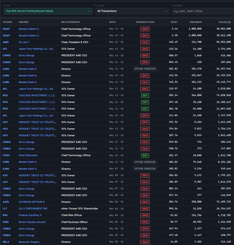Click the BUY badge in the May 13 RSG row
The width and height of the screenshot is (234, 245).
pyautogui.click(x=145, y=95)
